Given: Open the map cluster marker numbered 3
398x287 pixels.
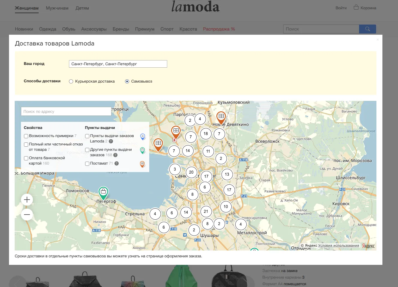Looking at the screenshot, I should point(175,169).
